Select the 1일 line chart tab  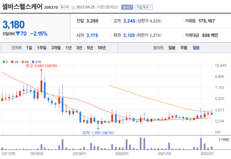tap(29, 48)
